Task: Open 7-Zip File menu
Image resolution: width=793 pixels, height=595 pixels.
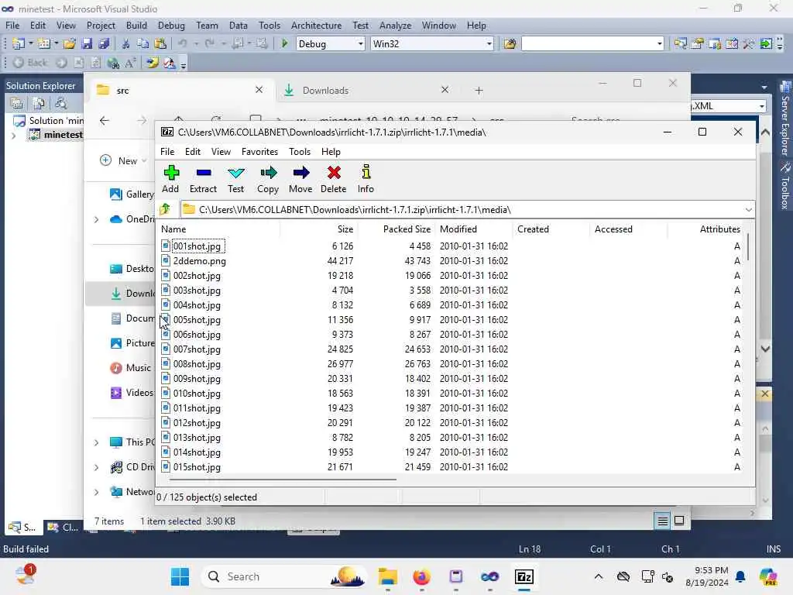Action: click(x=167, y=152)
